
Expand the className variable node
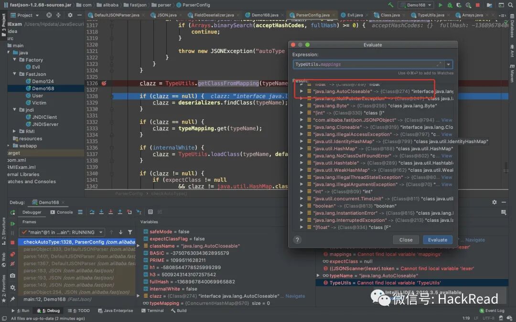click(x=138, y=246)
